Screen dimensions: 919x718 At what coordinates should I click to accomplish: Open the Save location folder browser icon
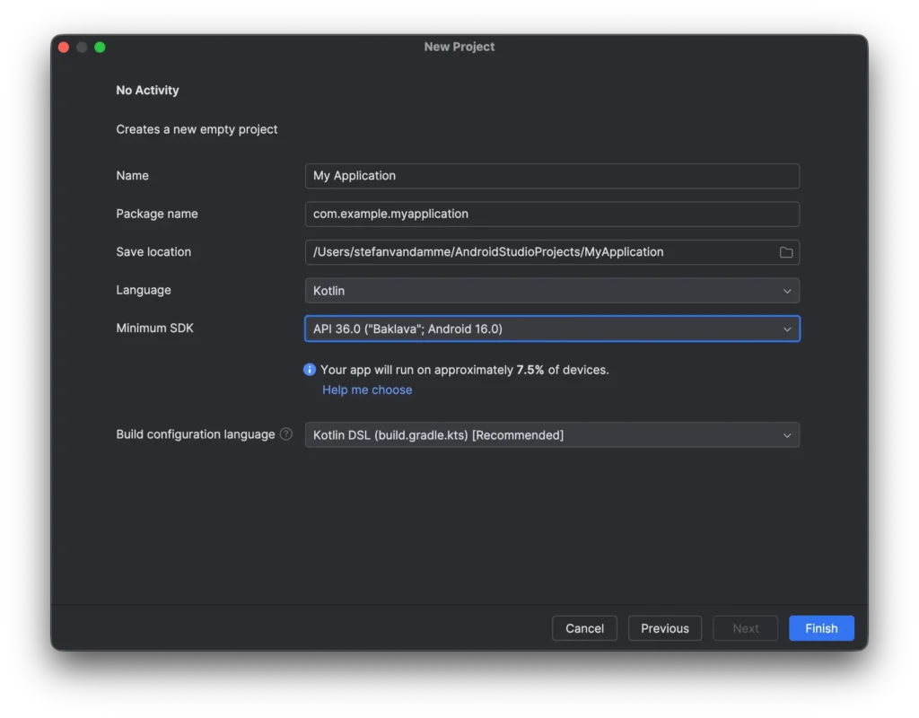[x=785, y=252]
